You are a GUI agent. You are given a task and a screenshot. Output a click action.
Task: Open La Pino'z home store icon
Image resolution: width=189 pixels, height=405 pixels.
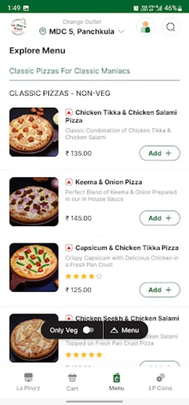click(x=28, y=378)
